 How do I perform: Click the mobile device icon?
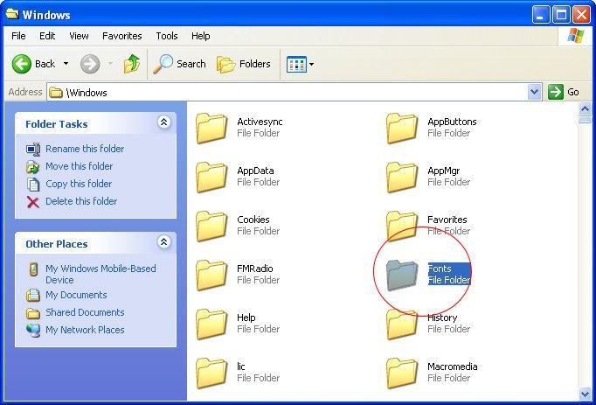point(33,269)
